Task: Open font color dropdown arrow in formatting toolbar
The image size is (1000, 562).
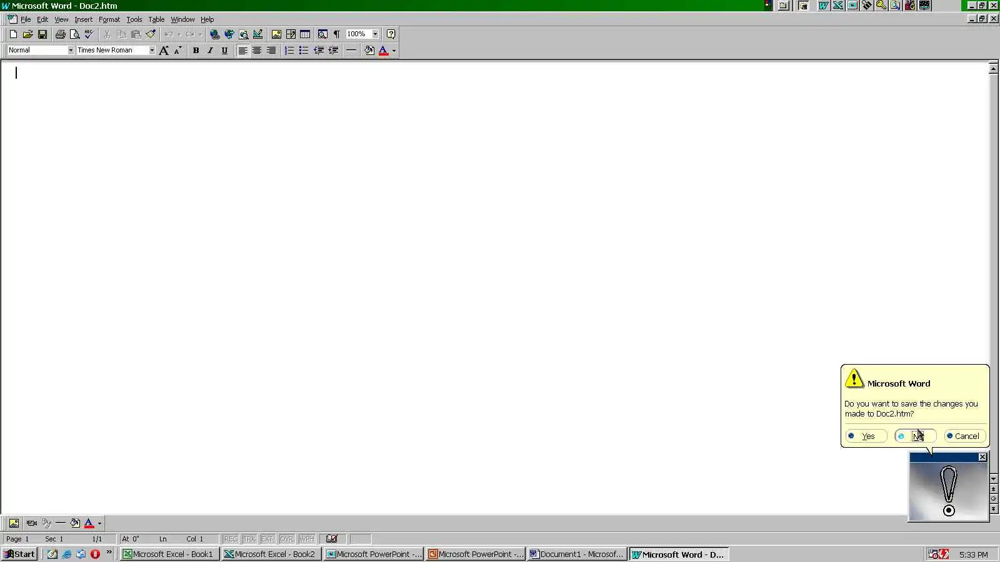Action: click(x=394, y=51)
